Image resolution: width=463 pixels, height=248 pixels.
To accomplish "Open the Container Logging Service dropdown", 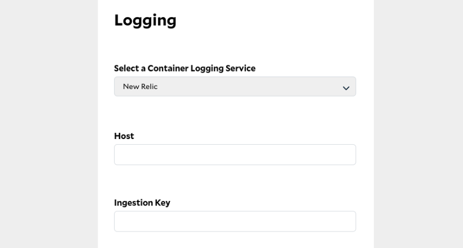I will [x=235, y=86].
